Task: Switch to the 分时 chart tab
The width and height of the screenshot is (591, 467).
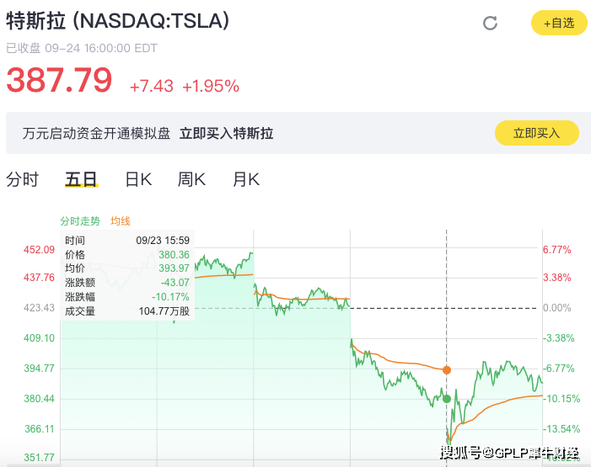Action: pos(22,179)
